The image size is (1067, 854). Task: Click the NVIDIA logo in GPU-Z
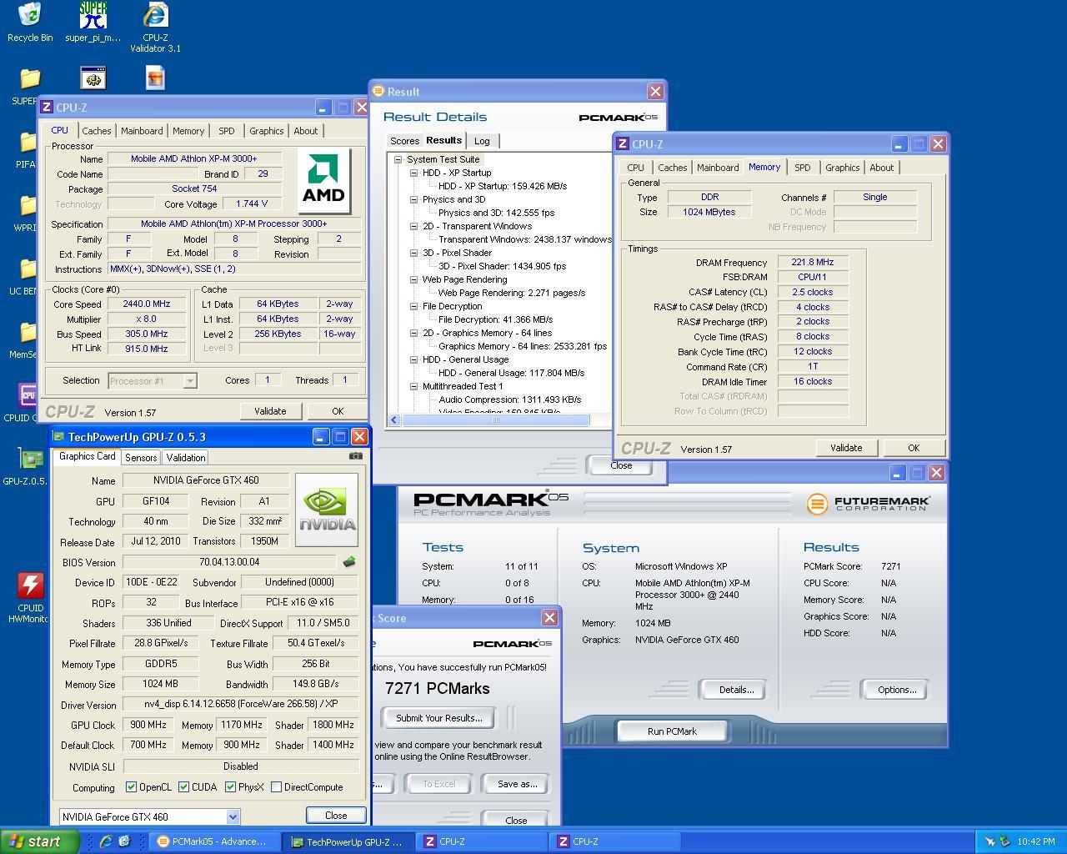327,510
